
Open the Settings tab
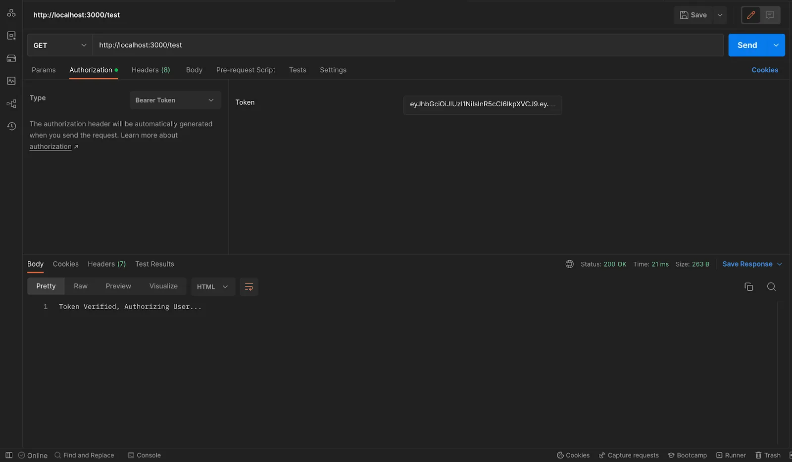coord(333,70)
